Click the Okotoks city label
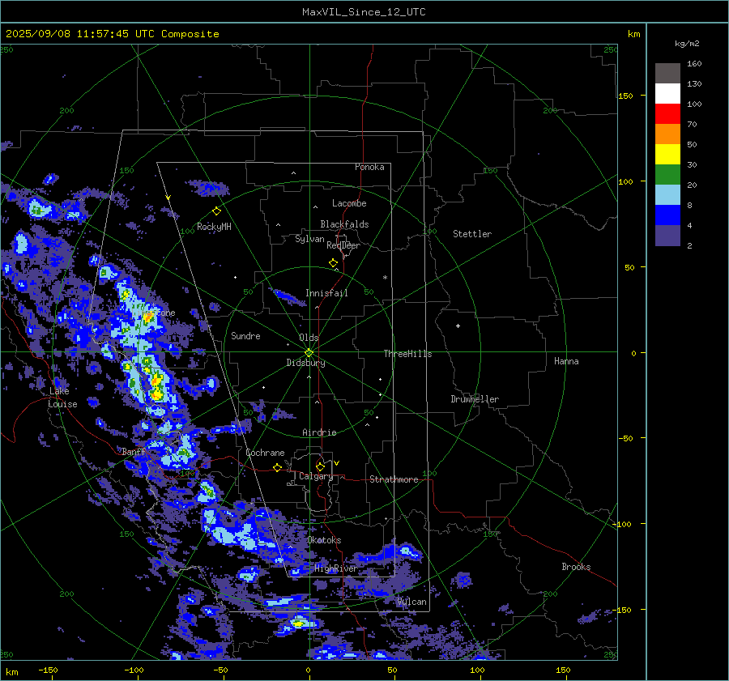This screenshot has width=729, height=681. 324,540
